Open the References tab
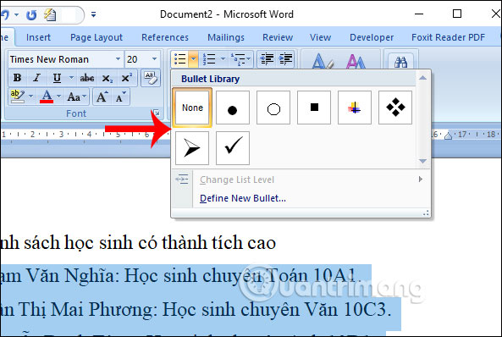 165,37
